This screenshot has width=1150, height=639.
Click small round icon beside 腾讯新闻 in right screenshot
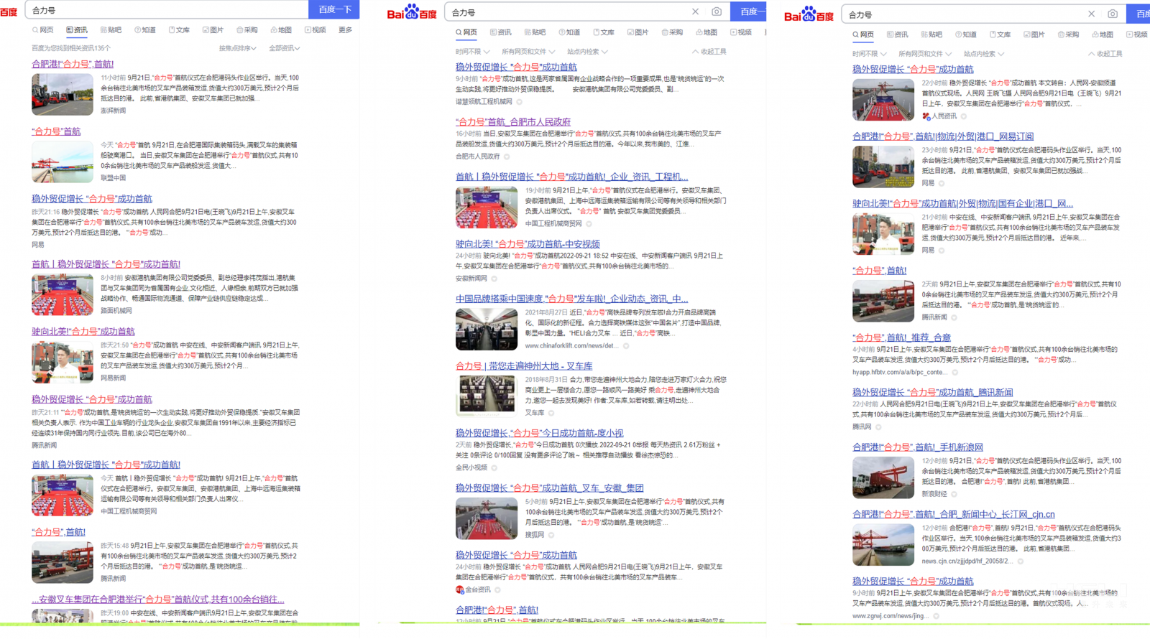coord(954,317)
